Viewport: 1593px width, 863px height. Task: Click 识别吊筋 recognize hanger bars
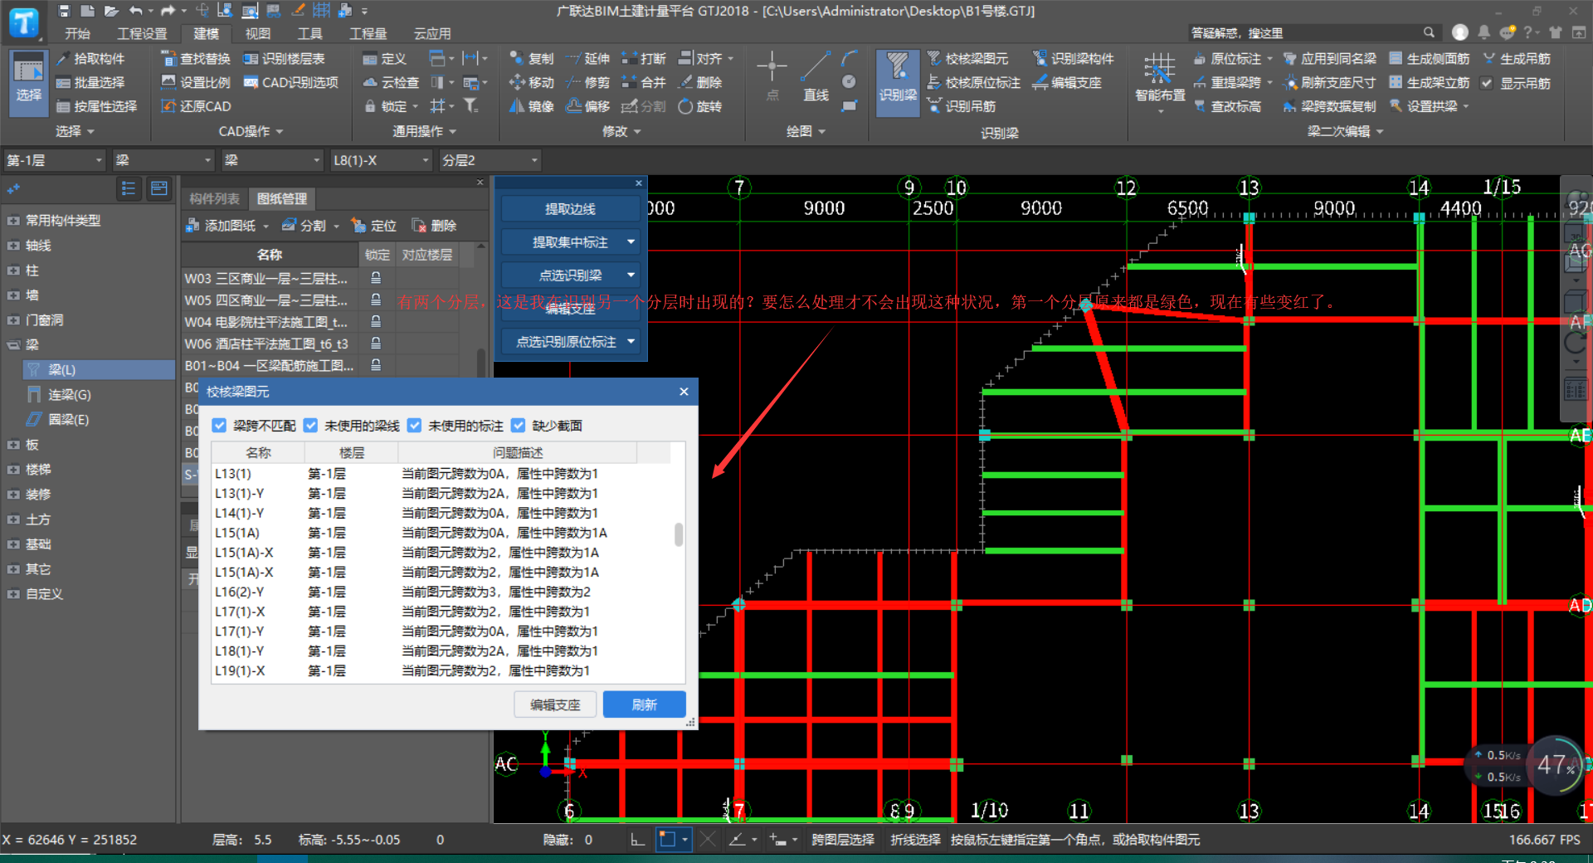pyautogui.click(x=962, y=106)
